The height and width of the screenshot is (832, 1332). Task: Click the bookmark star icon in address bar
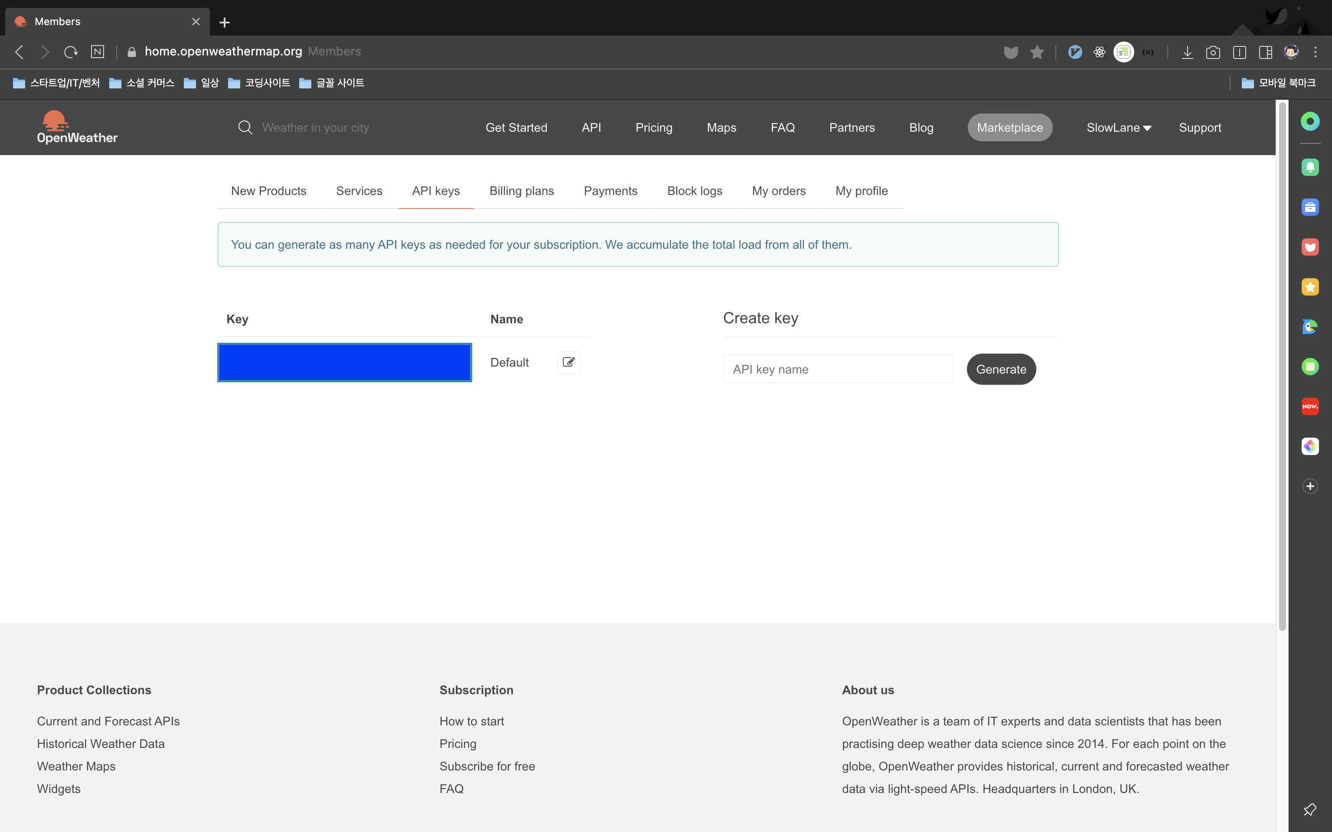coord(1037,52)
